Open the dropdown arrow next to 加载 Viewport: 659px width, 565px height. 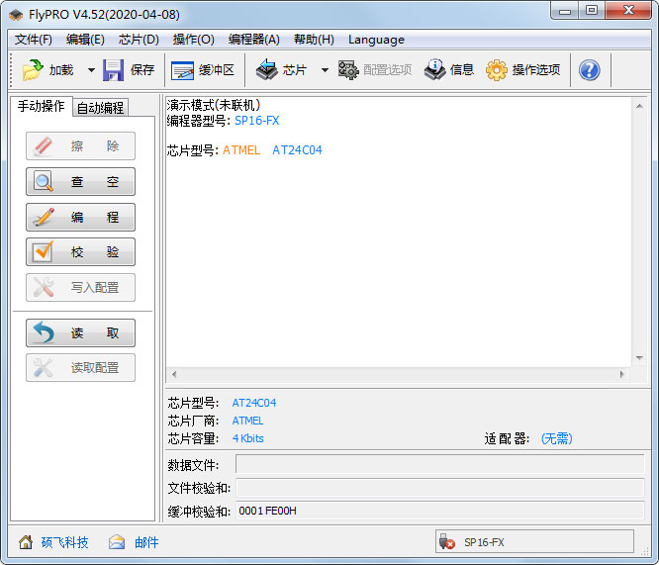click(91, 70)
